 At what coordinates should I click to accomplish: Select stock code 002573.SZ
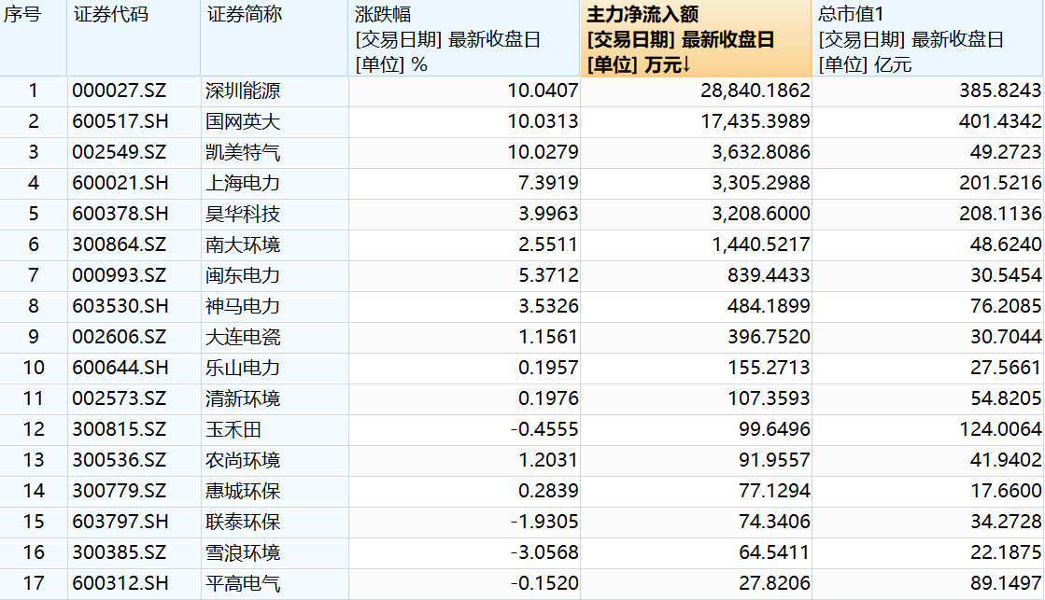[x=120, y=398]
